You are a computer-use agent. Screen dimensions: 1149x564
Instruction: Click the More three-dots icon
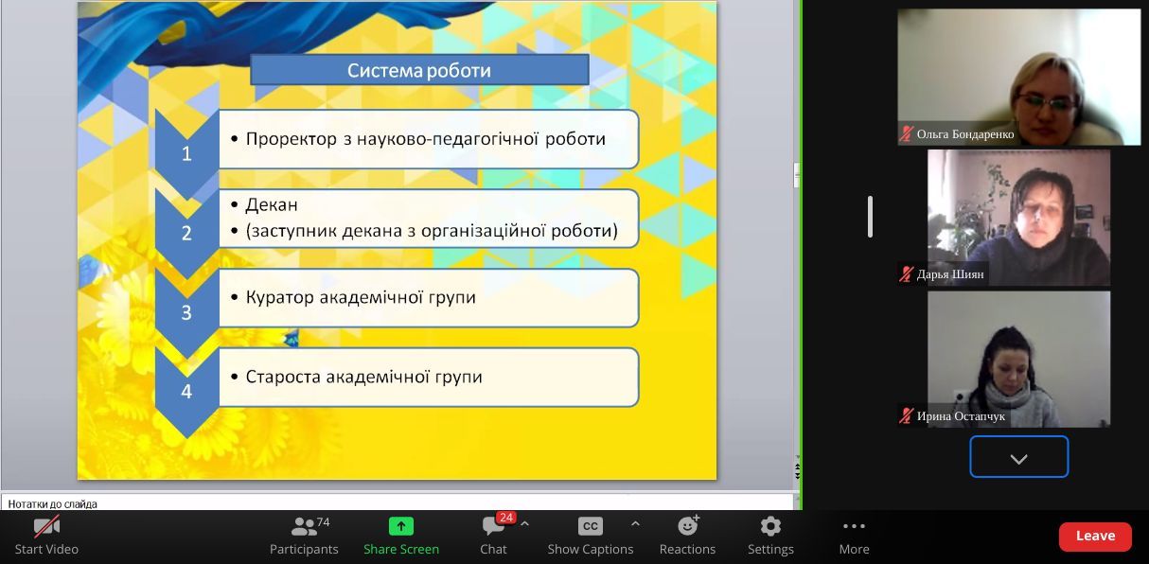pos(854,526)
